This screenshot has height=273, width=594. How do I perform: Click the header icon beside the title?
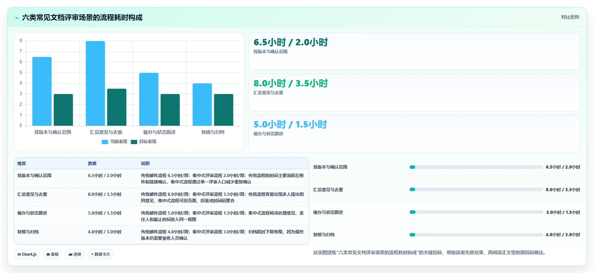17,18
